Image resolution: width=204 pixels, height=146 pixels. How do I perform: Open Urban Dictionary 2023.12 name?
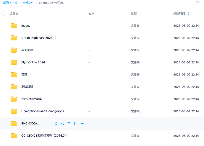[39, 38]
